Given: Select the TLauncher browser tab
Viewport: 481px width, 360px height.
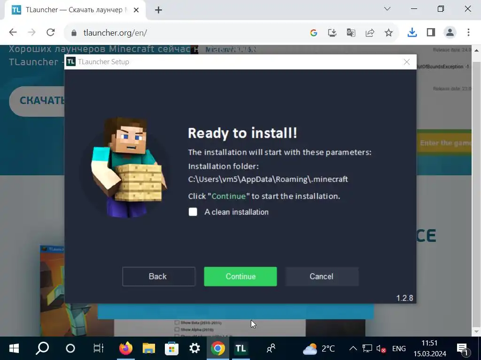Looking at the screenshot, I should coord(74,10).
